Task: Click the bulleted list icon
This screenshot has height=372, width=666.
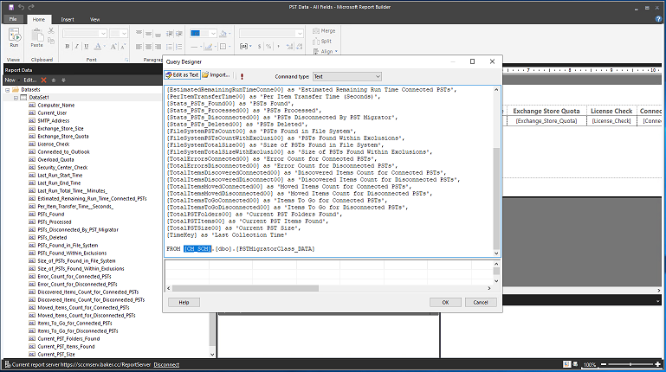Action: 170,46
